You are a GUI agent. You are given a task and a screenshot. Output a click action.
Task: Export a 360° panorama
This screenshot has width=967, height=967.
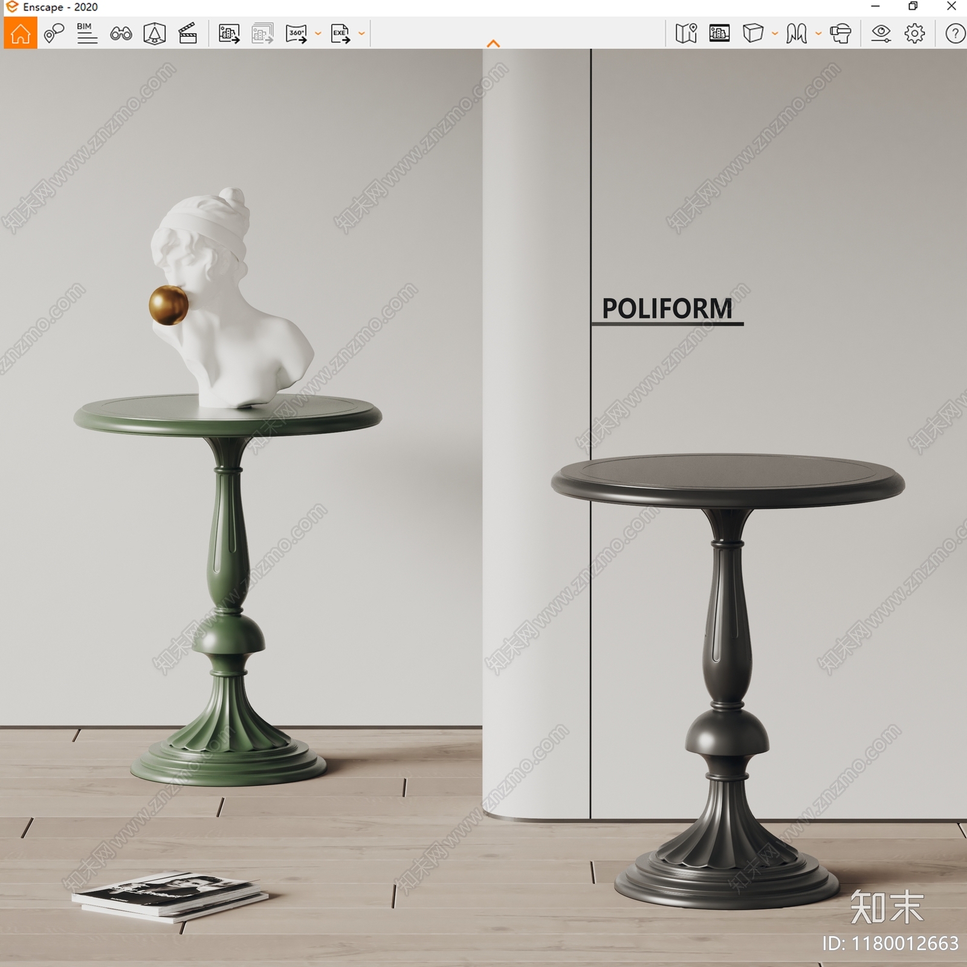point(296,33)
